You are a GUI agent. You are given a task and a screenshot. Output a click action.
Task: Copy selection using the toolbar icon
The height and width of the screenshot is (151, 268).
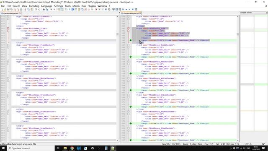pyautogui.click(x=28, y=9)
